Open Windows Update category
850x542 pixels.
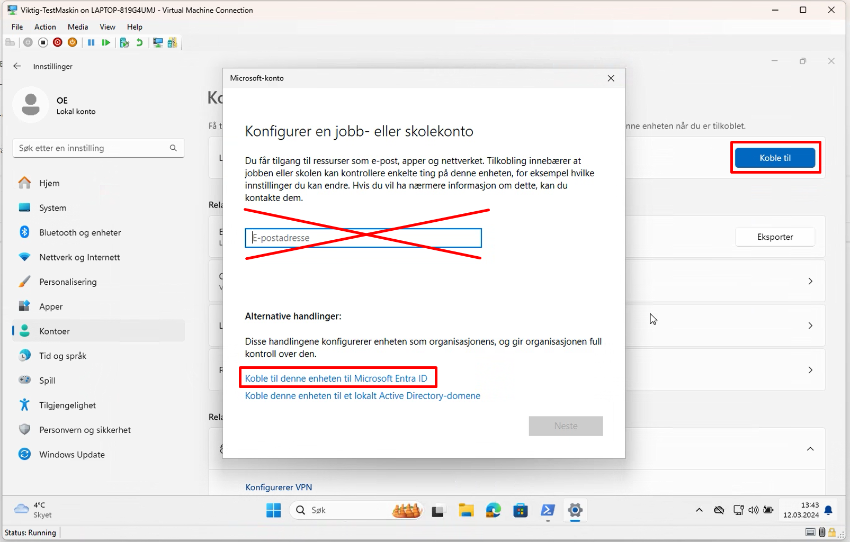click(99, 455)
